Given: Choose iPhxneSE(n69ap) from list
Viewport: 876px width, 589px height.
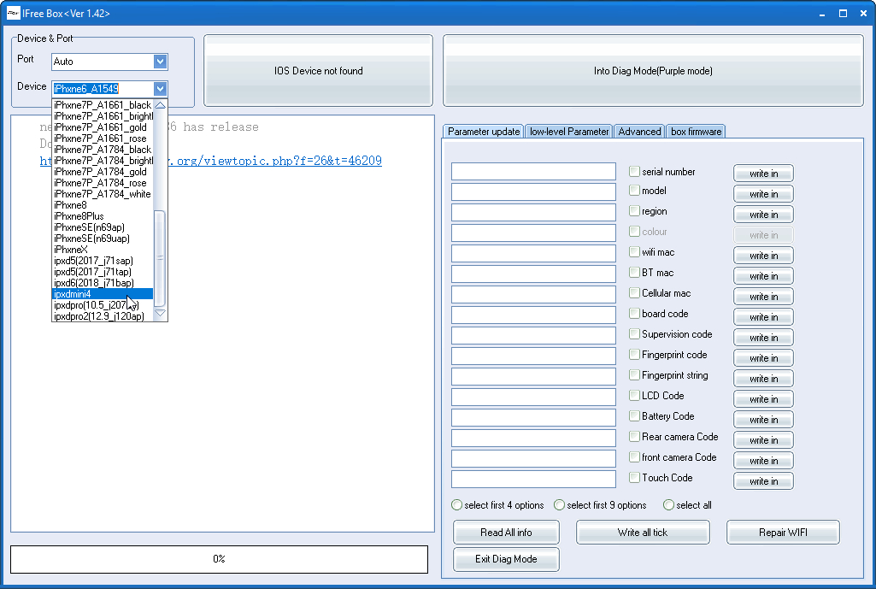Looking at the screenshot, I should [103, 227].
